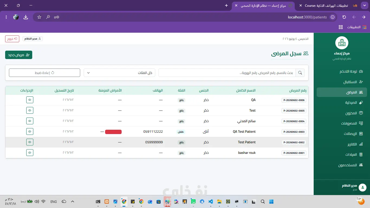Click the clinic logo icon above مركز رُحماء
Image resolution: width=370 pixels, height=208 pixels.
[342, 43]
